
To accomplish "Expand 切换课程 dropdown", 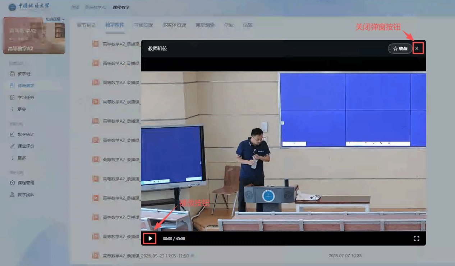I will click(x=55, y=19).
